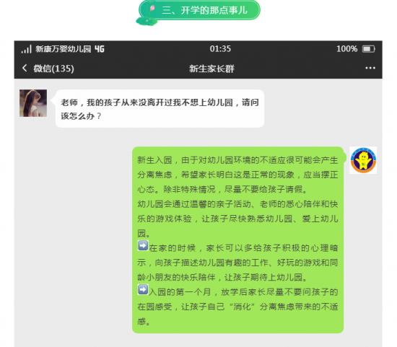Tap the back arrow next to 微信(135)
The height and width of the screenshot is (347, 397).
pos(25,68)
